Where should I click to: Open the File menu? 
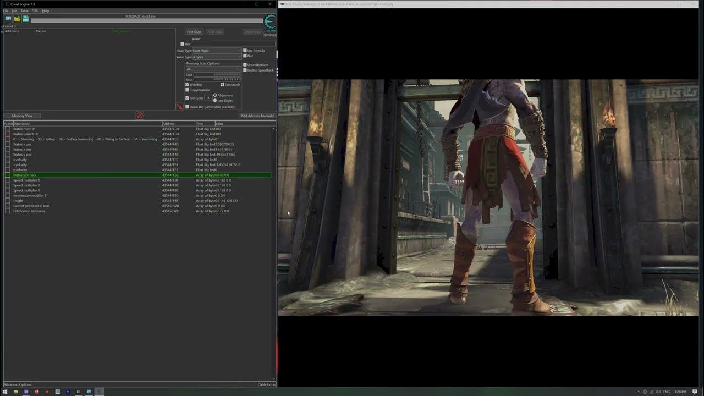6,10
